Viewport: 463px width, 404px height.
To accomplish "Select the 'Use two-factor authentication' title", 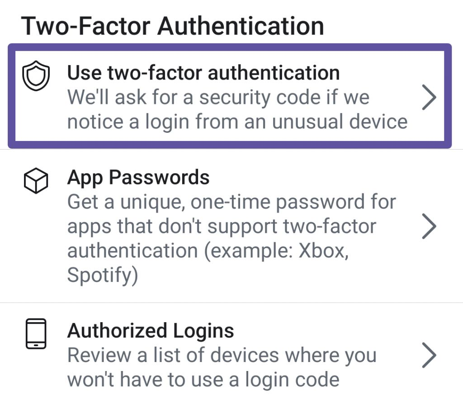I will [203, 73].
